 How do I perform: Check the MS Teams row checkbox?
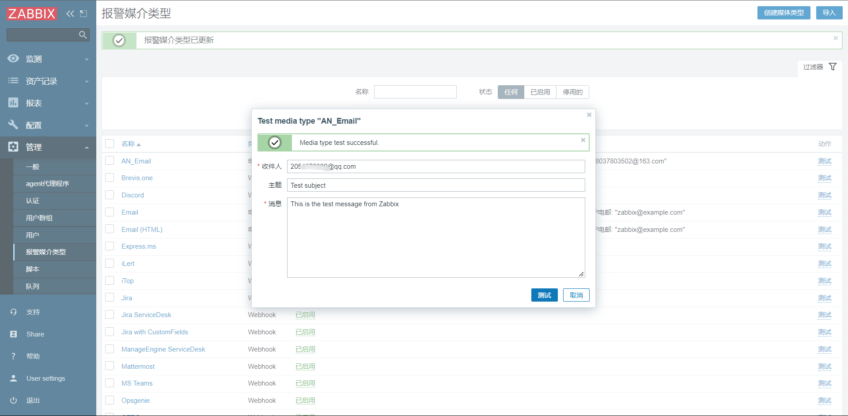[110, 383]
